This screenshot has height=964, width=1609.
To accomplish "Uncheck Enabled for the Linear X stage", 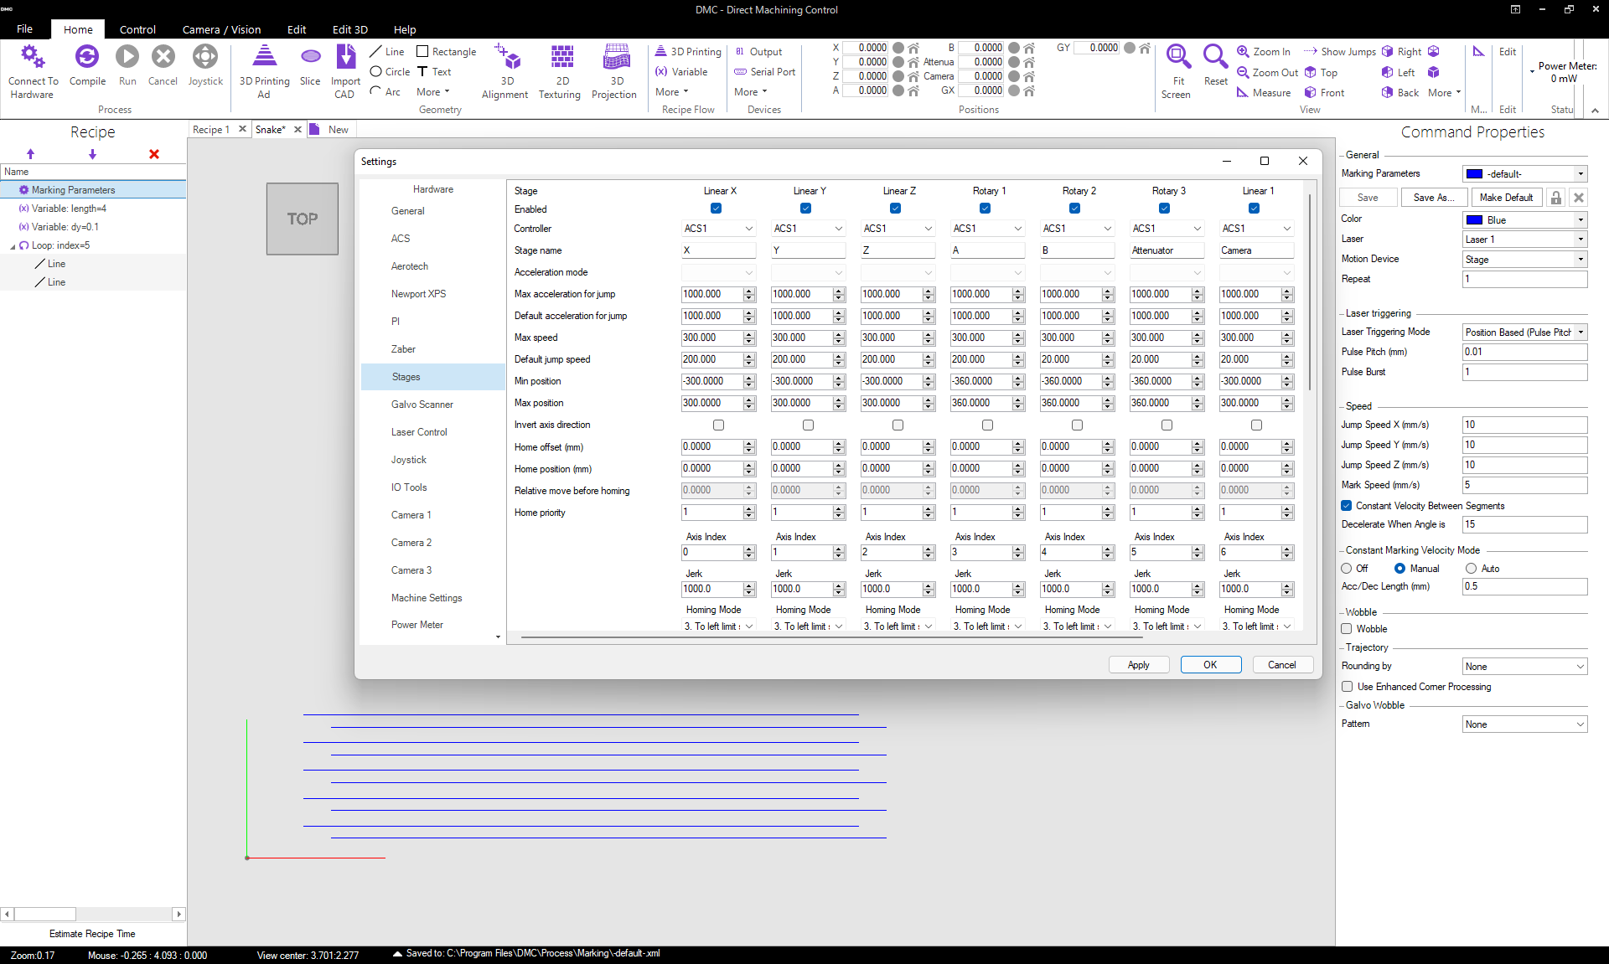I will 716,209.
